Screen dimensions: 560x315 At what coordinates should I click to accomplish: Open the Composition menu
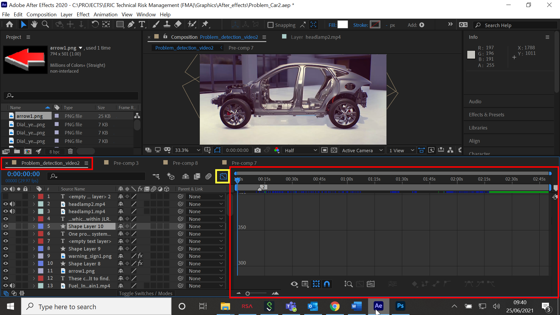[41, 14]
